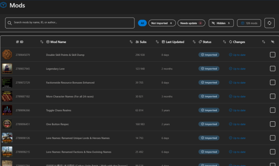Viewport: 279px width, 166px height.
Task: Click the 126 mods counter button
Action: 249,23
